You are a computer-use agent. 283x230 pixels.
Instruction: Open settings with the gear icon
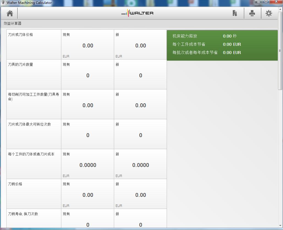tap(269, 13)
